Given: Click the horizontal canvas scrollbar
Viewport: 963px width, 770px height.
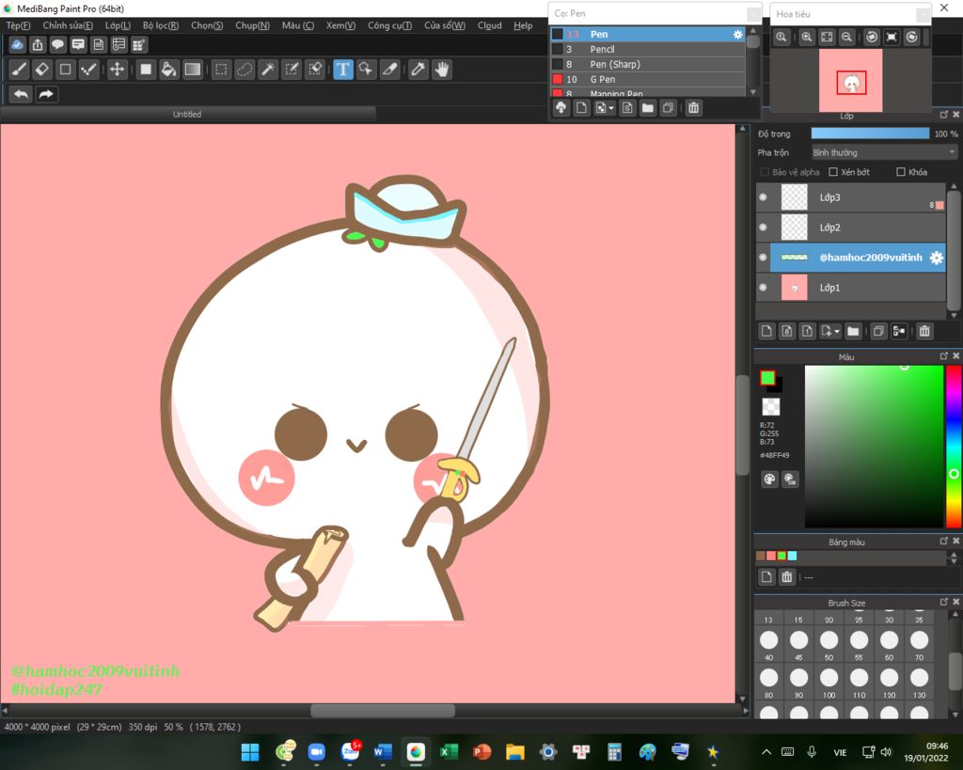Looking at the screenshot, I should (x=383, y=711).
